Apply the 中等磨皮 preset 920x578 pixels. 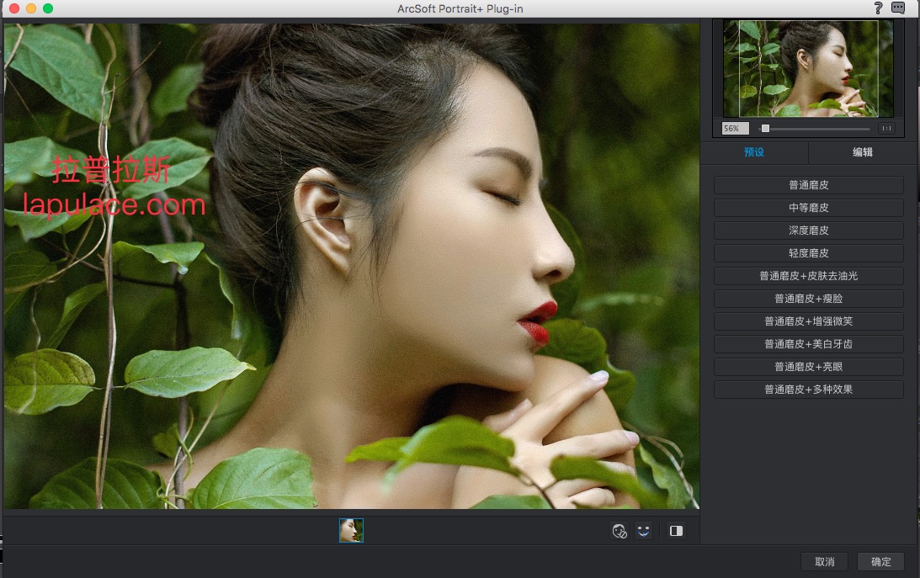808,208
